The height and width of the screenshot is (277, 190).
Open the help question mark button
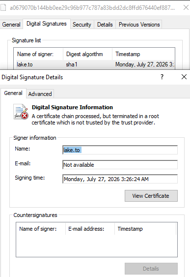162,77
